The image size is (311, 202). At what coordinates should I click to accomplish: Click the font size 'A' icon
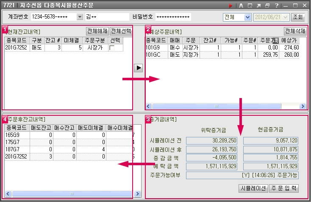241,5
